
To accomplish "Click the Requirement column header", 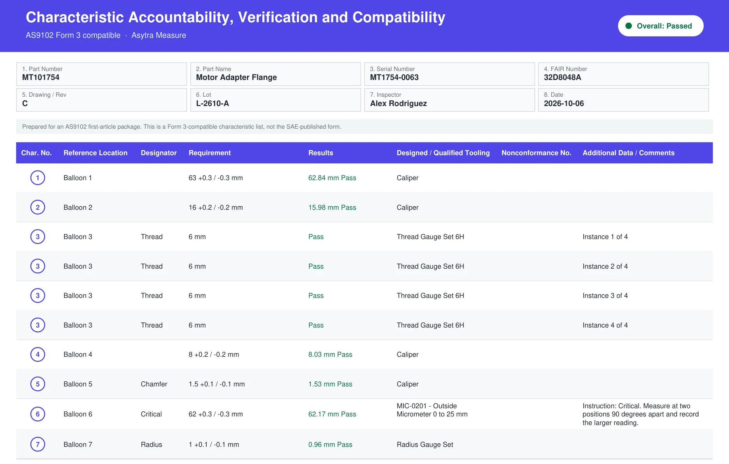I will click(x=210, y=153).
